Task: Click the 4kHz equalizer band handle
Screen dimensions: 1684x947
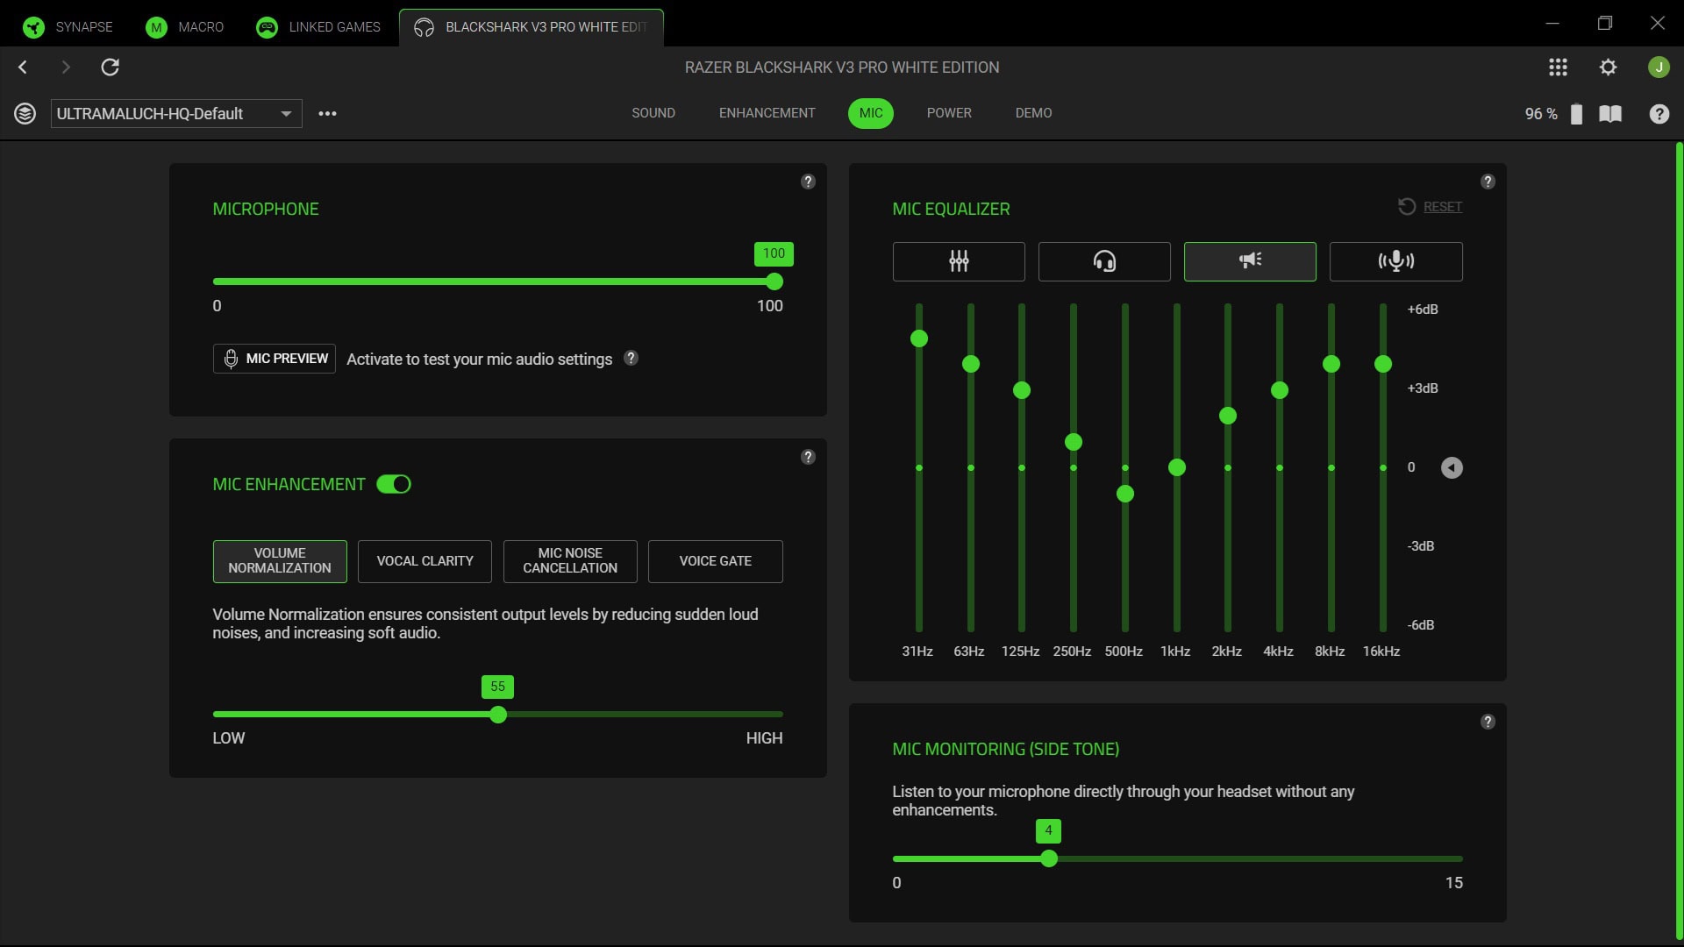Action: click(1280, 390)
